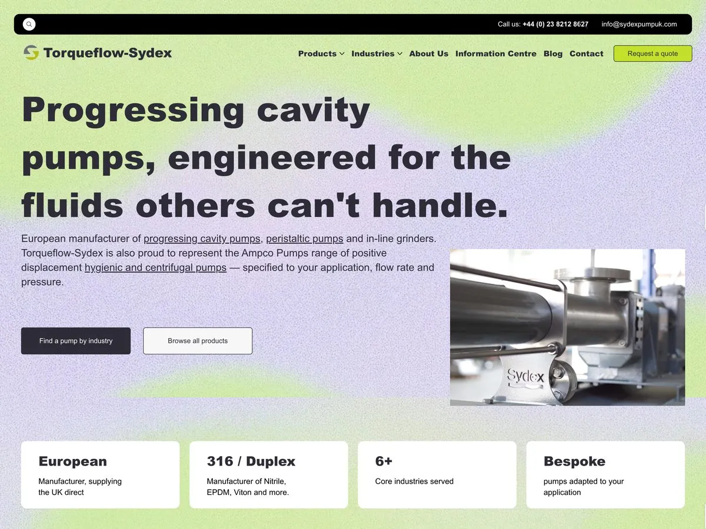The width and height of the screenshot is (706, 529).
Task: Open the search magnifier icon
Action: (29, 24)
